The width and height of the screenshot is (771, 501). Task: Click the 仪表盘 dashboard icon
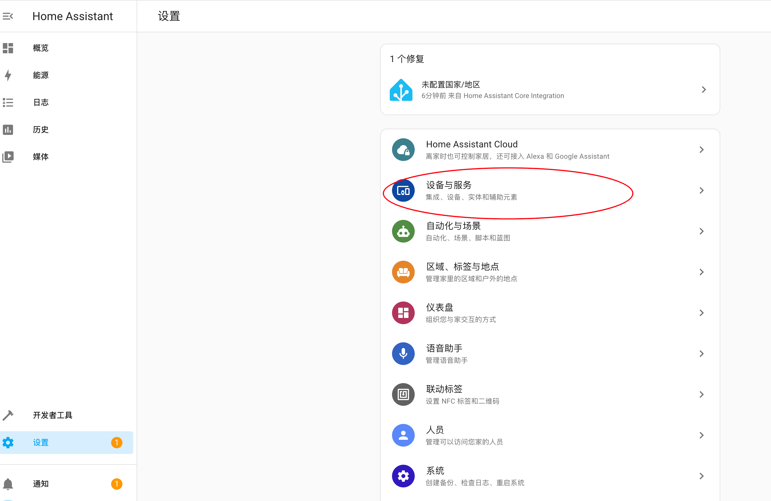point(403,313)
